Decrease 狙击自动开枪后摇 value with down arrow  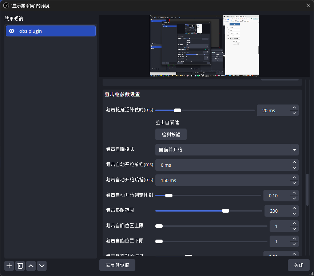pos(294,183)
